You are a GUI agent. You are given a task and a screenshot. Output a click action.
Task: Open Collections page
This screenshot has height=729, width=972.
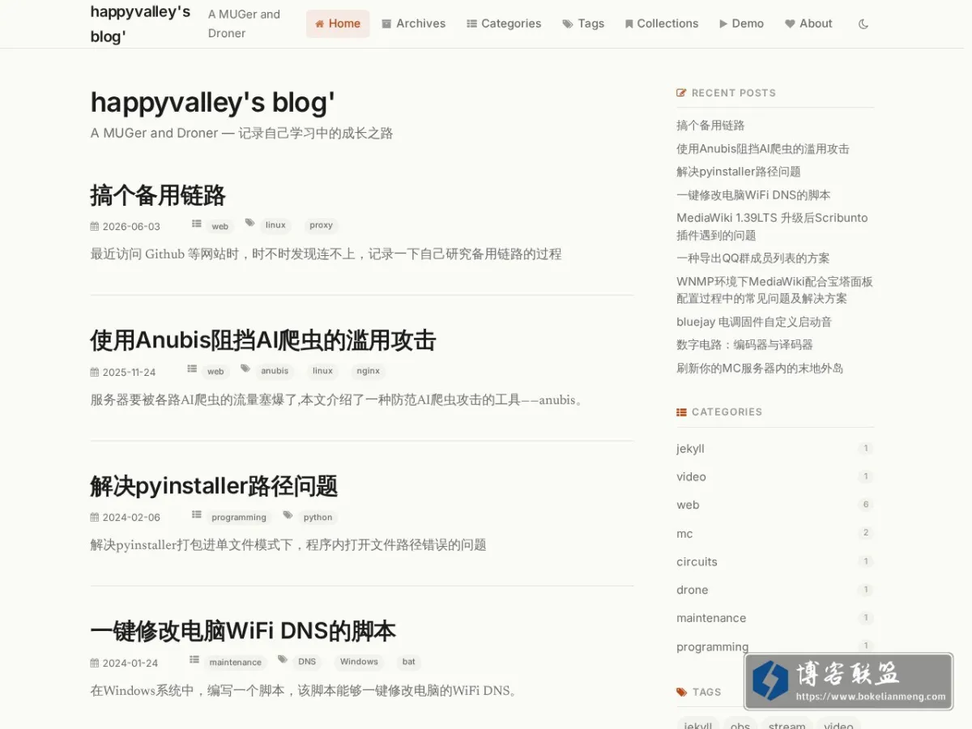click(662, 23)
